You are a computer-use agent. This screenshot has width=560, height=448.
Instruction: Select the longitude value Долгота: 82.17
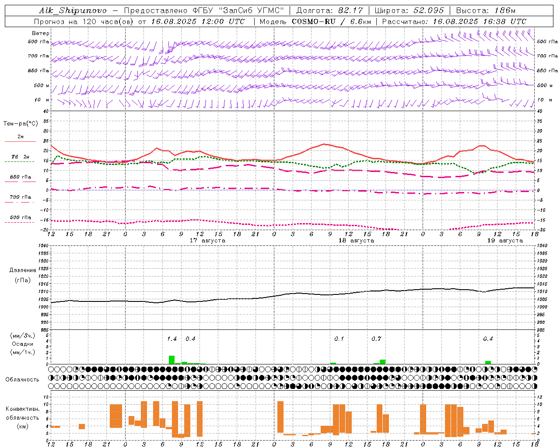pyautogui.click(x=329, y=10)
